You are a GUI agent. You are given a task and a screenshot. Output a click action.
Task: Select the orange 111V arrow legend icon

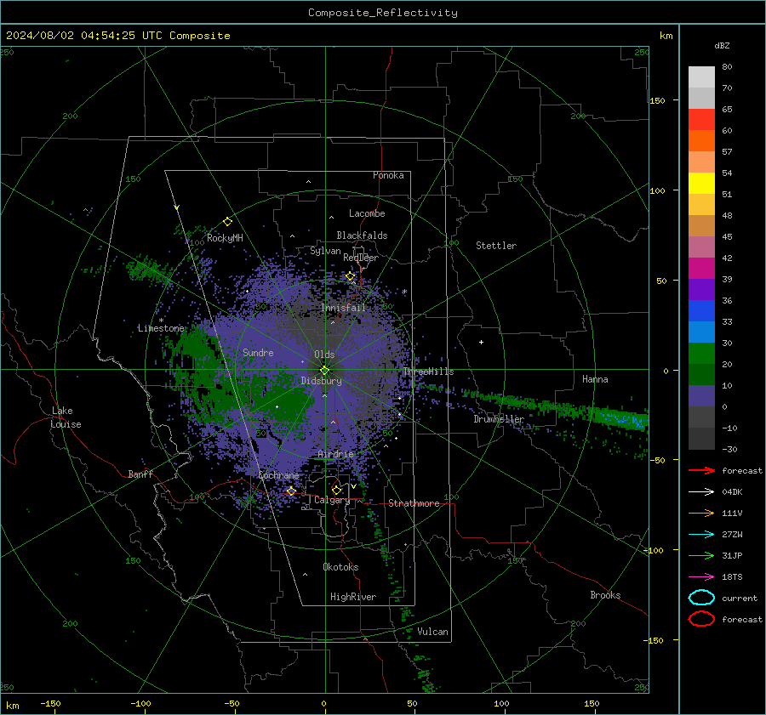coord(701,513)
